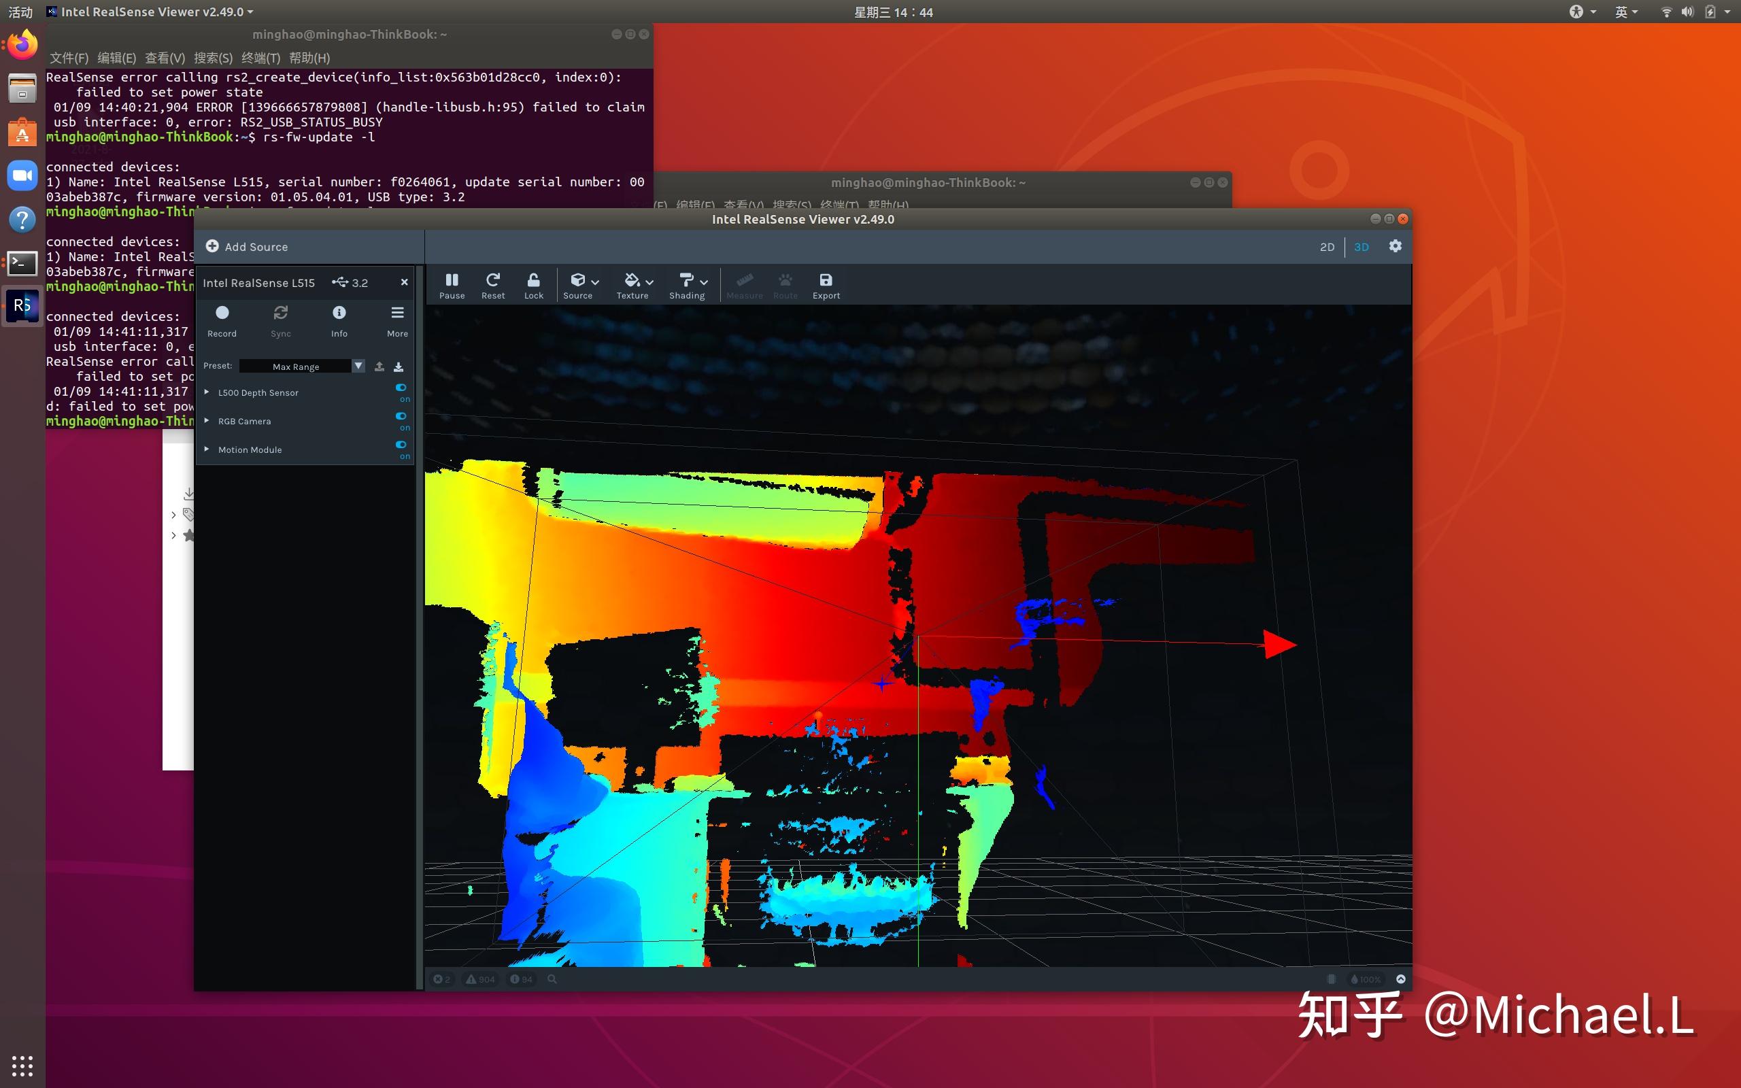
Task: Click Add Source to add a device
Action: coord(247,246)
